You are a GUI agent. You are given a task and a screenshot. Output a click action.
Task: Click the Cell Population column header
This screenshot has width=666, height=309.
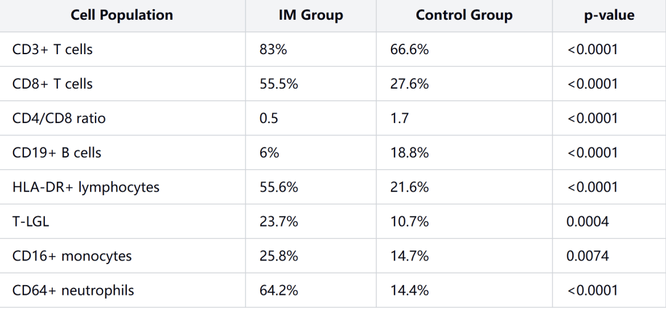pos(122,15)
